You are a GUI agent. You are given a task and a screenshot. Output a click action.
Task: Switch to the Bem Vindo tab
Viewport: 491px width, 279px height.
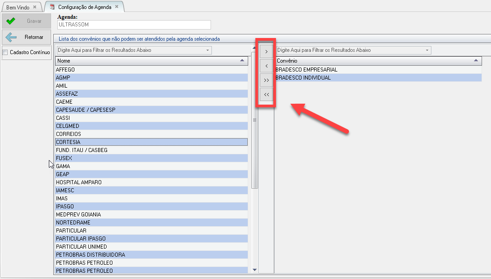[x=18, y=8]
